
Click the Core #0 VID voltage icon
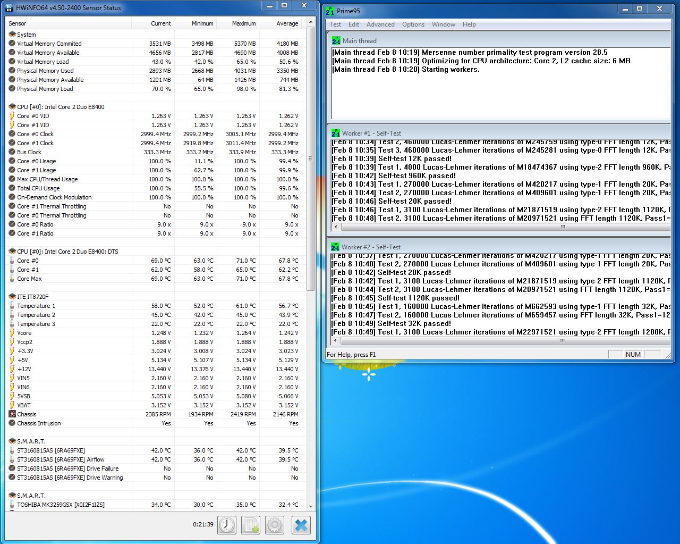tap(12, 115)
